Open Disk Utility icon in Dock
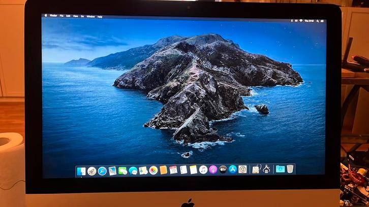This screenshot has width=369, height=207. coord(256,169)
